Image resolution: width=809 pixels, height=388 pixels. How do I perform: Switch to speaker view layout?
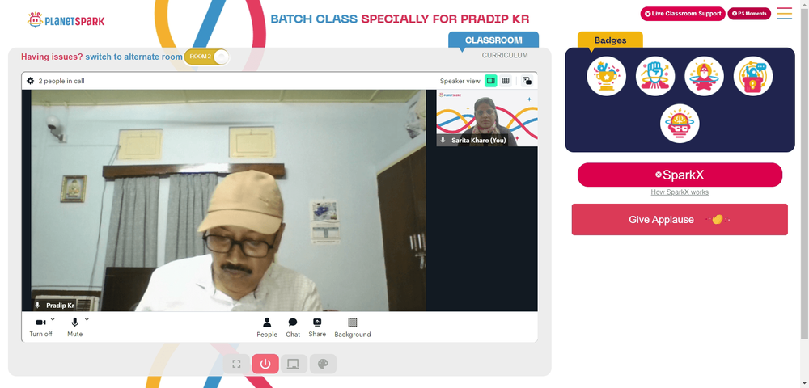pos(491,81)
